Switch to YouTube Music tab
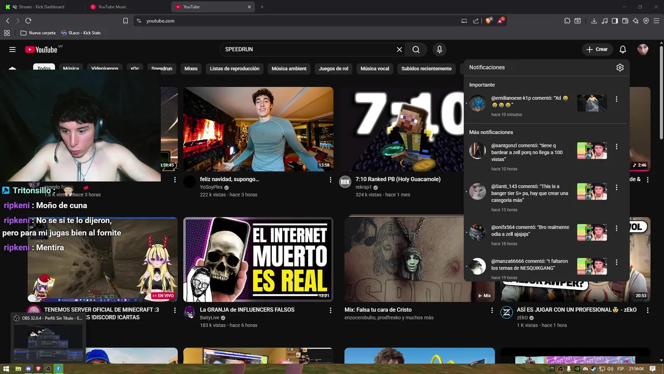This screenshot has width=664, height=374. point(127,7)
